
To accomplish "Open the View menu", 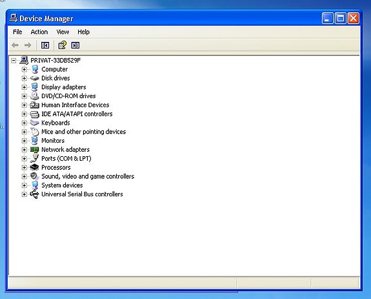I will click(63, 32).
